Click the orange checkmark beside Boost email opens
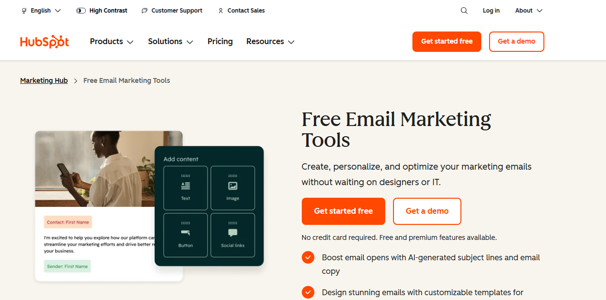Image resolution: width=606 pixels, height=300 pixels. pos(308,257)
